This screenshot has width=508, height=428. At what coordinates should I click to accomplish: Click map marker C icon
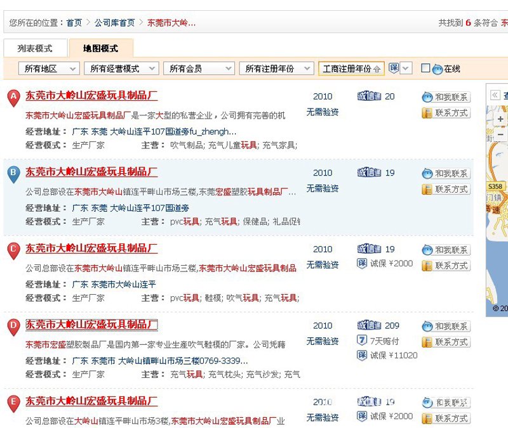tap(13, 251)
